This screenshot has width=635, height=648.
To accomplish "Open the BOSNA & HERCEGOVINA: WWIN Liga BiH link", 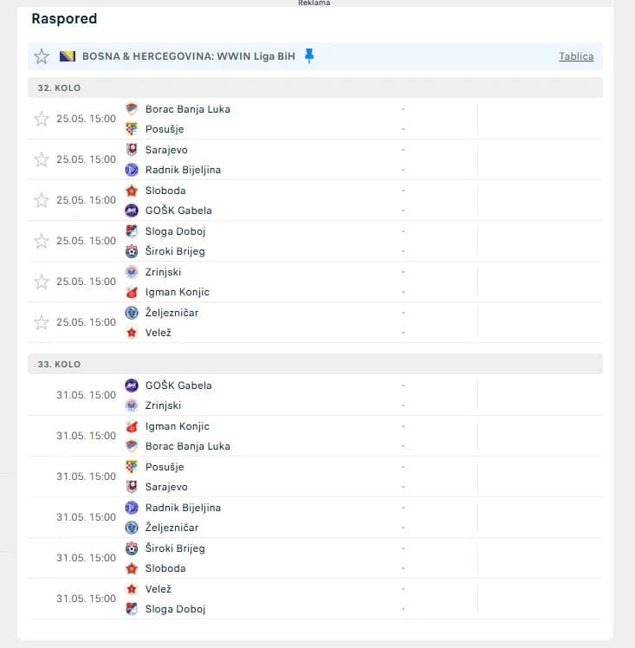I will pos(188,56).
